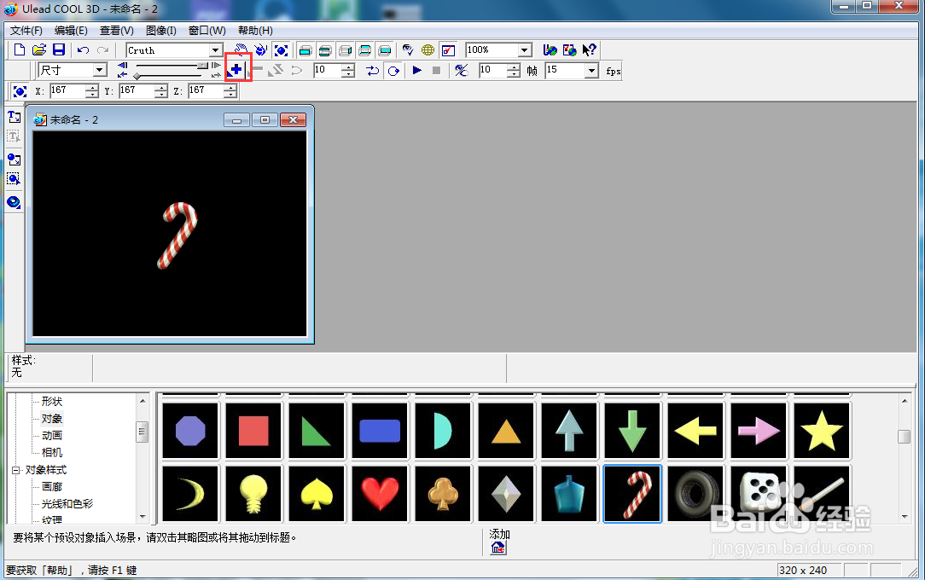Select the red heart thumbnail
925x580 pixels.
380,493
